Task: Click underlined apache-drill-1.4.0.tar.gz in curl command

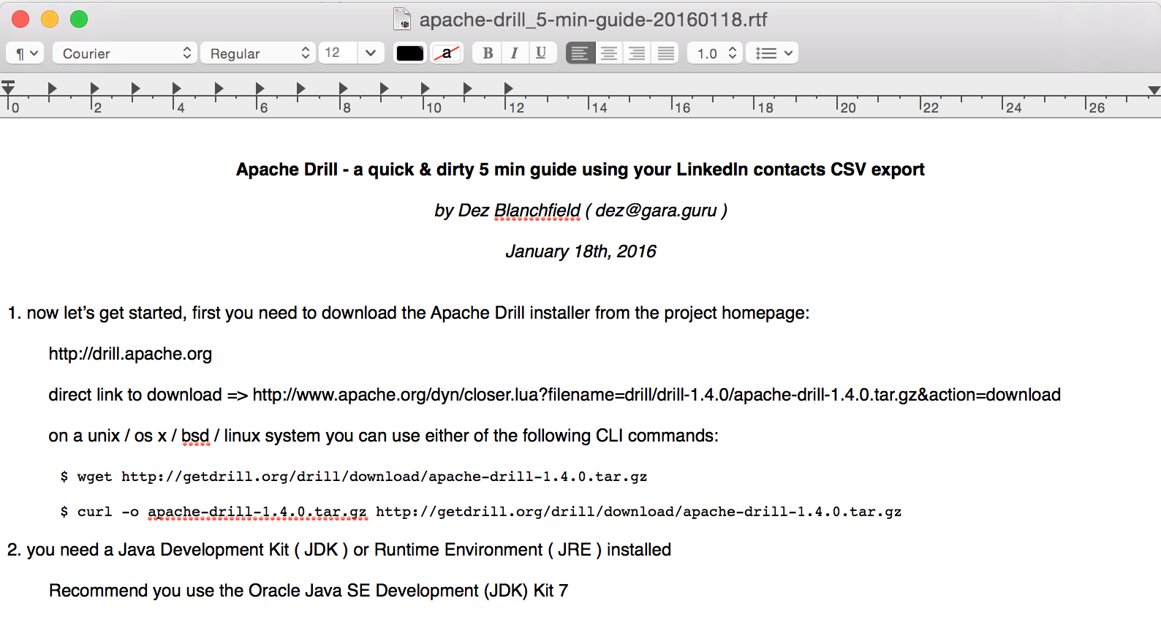Action: click(x=257, y=512)
